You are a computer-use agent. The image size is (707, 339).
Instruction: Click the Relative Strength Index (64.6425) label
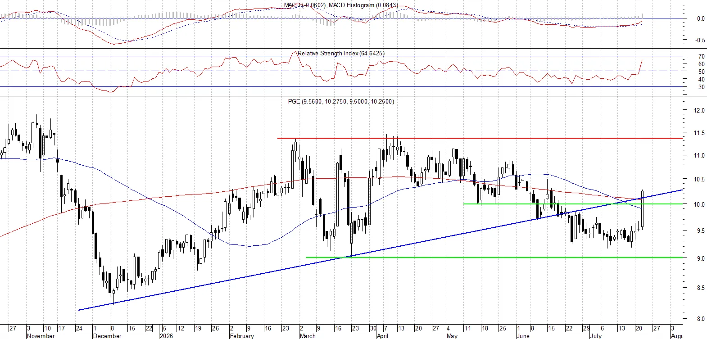click(341, 53)
